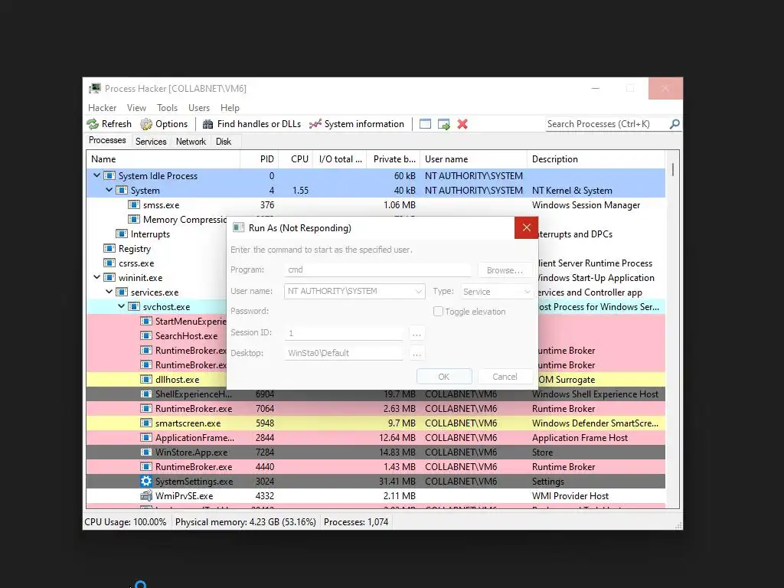Open System information graph icon
The width and height of the screenshot is (784, 588).
pos(315,124)
